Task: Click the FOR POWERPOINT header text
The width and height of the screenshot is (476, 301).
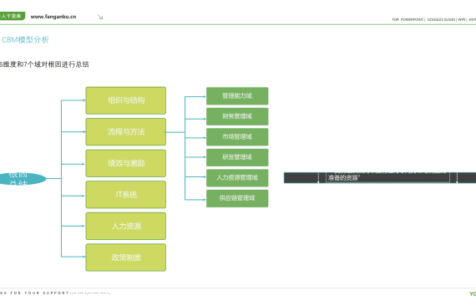Action: pos(408,19)
